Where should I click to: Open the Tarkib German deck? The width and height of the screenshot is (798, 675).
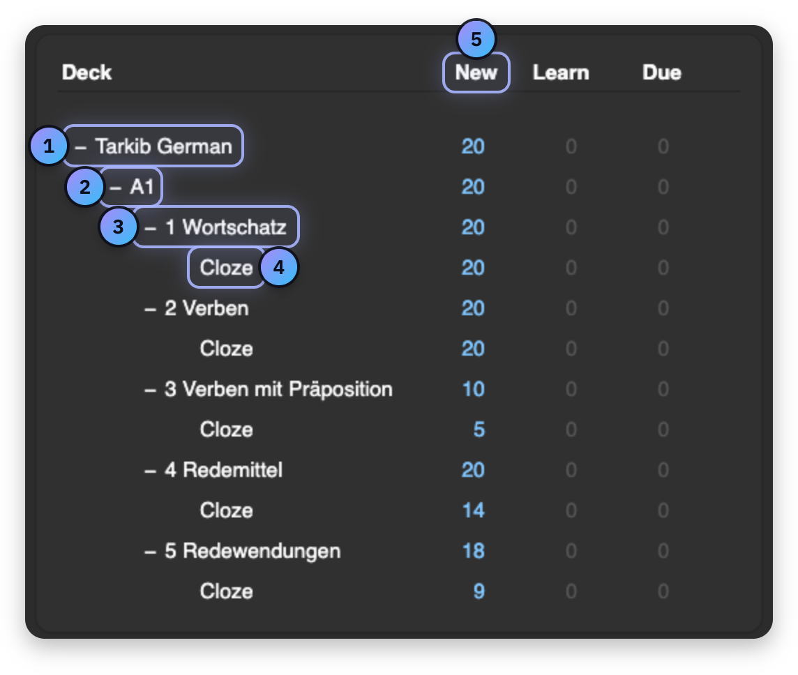[x=164, y=146]
